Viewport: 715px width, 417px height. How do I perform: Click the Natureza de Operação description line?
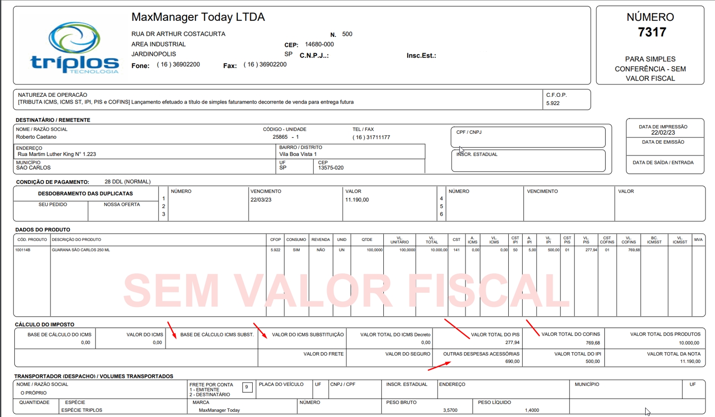(186, 102)
